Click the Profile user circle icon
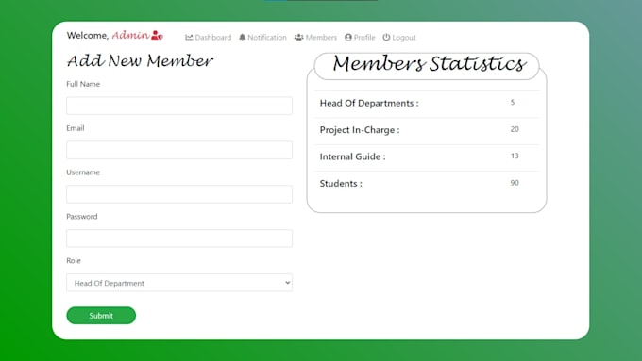Viewport: 642px width, 361px height. click(348, 37)
